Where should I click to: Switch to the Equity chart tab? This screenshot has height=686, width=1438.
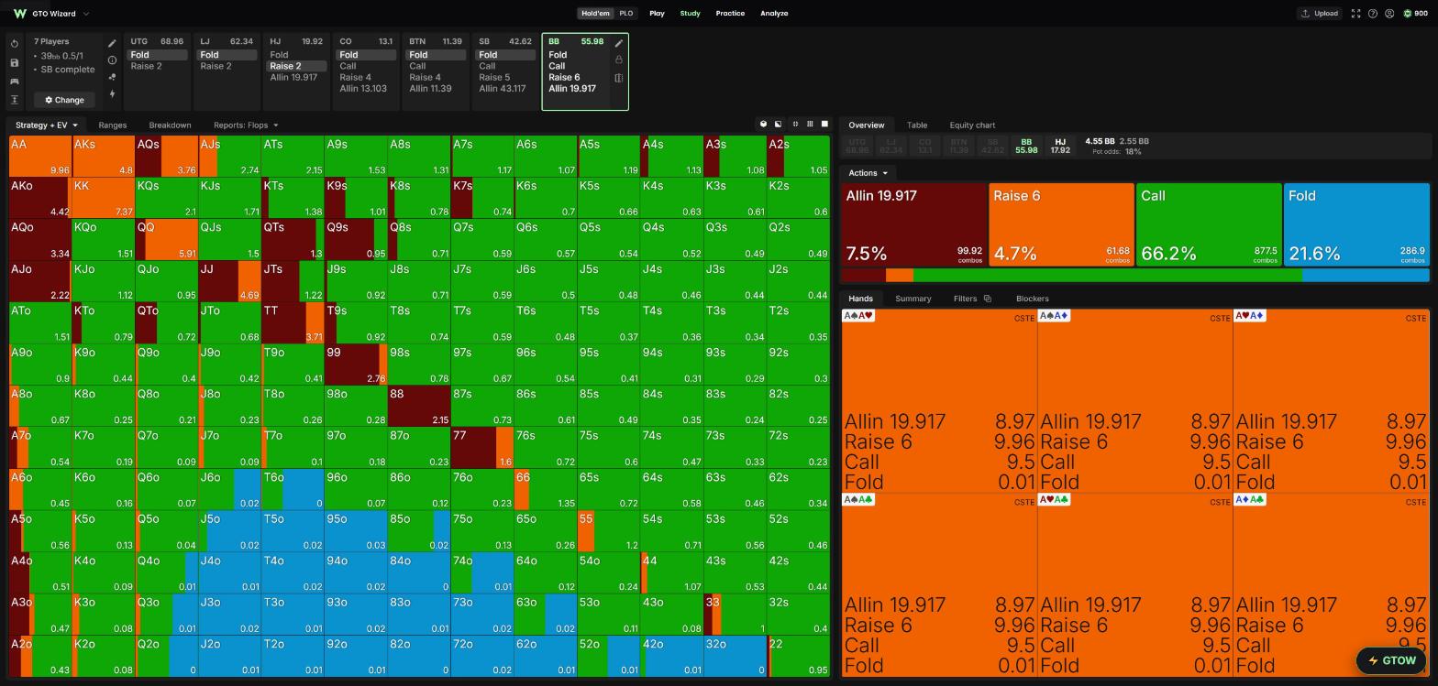pos(972,125)
